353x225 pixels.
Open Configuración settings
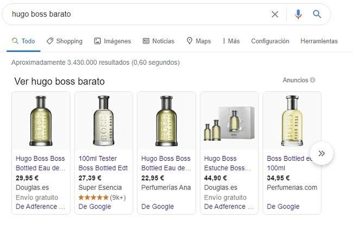coord(270,41)
